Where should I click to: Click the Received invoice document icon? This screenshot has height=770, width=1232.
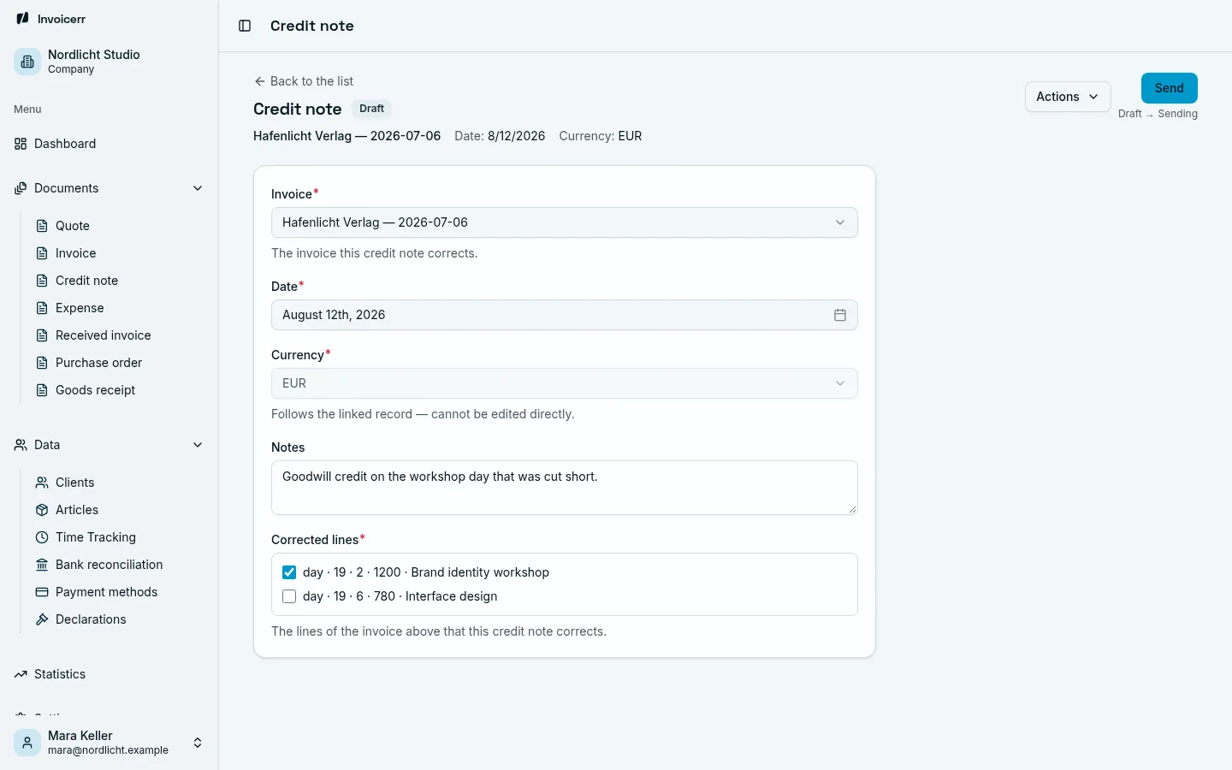pos(42,335)
